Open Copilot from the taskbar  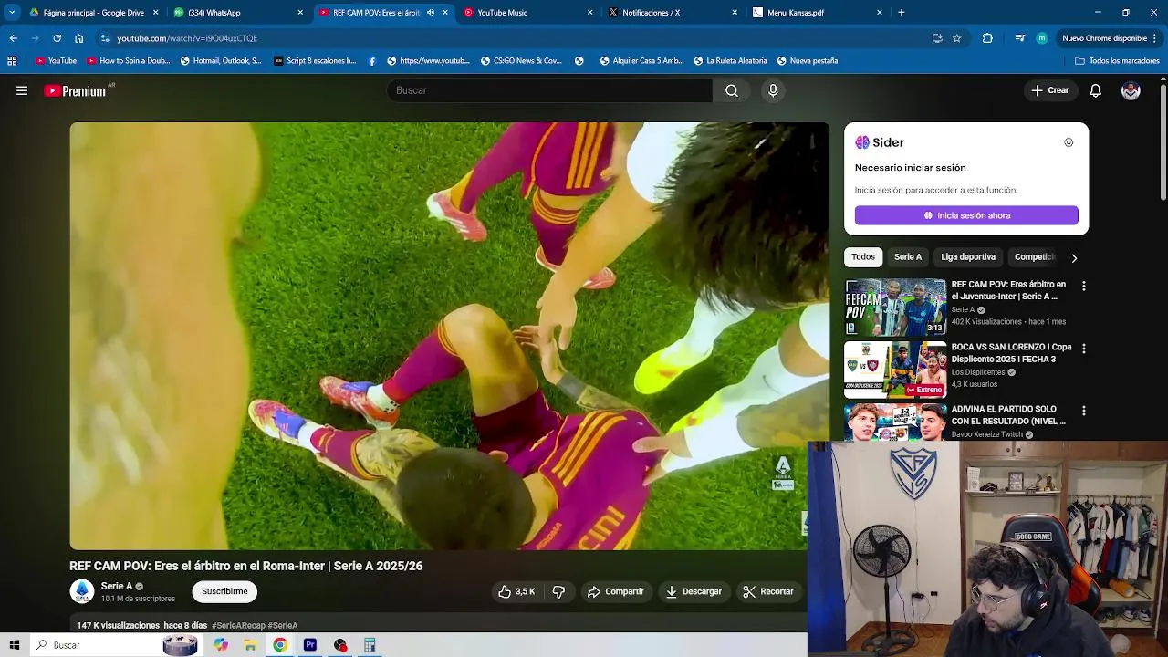click(221, 645)
